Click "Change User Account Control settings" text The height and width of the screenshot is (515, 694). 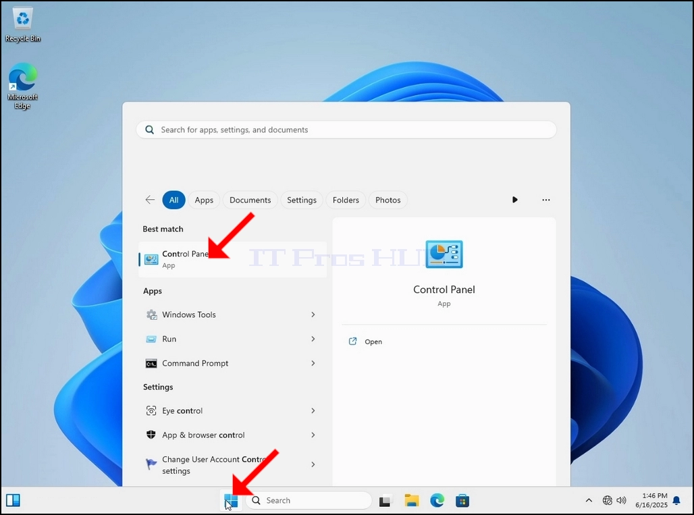(x=214, y=465)
